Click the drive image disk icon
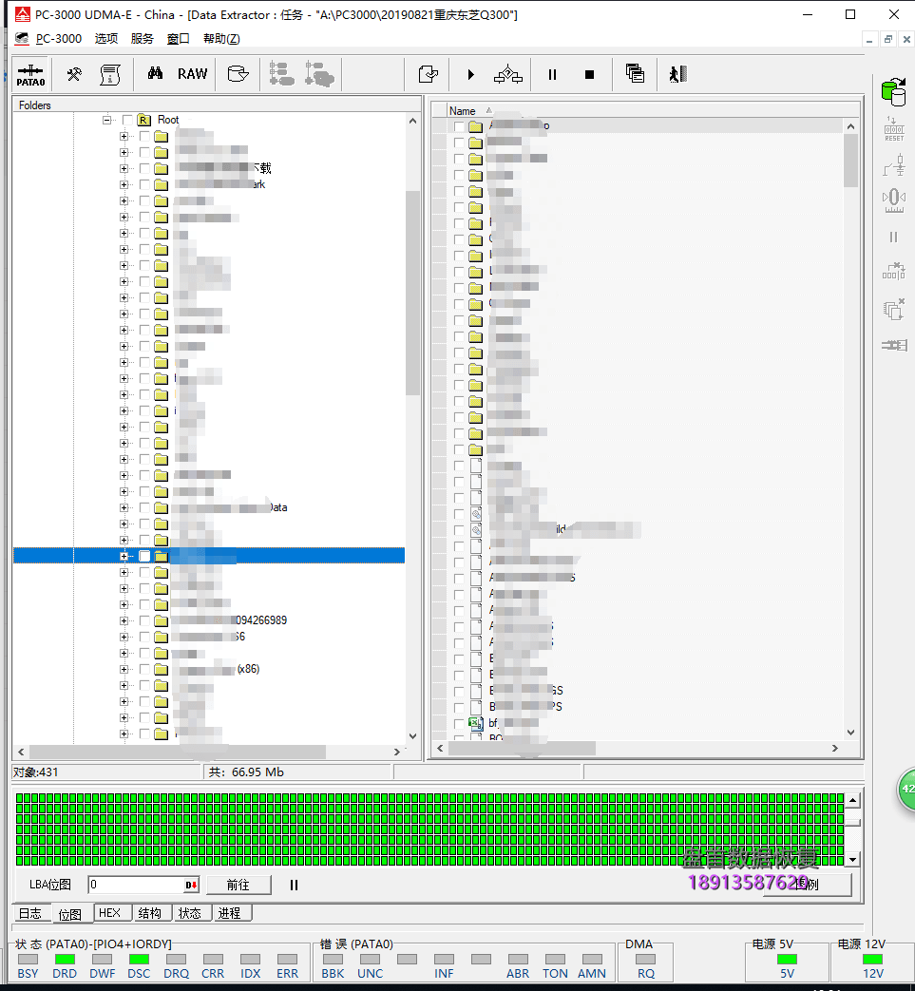 238,74
